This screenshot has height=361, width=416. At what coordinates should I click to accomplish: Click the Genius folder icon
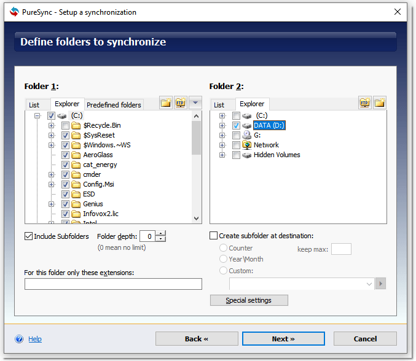coord(76,204)
